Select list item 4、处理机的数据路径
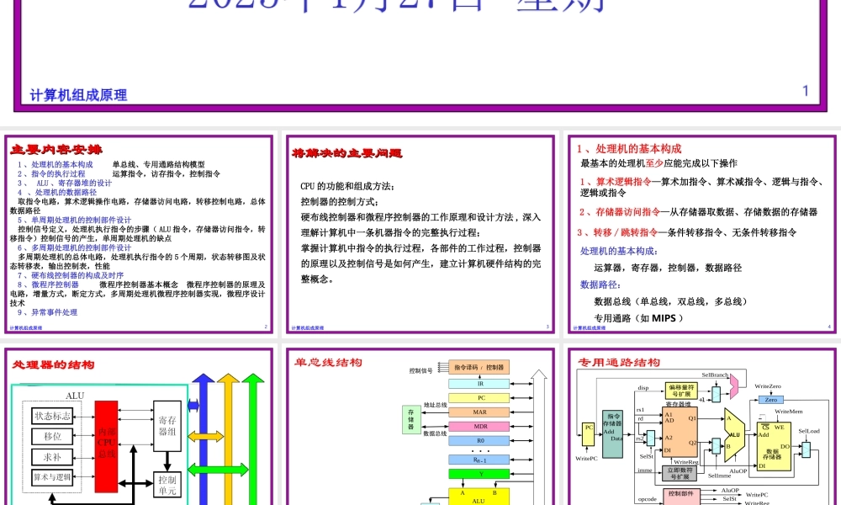The width and height of the screenshot is (841, 505). (x=57, y=192)
